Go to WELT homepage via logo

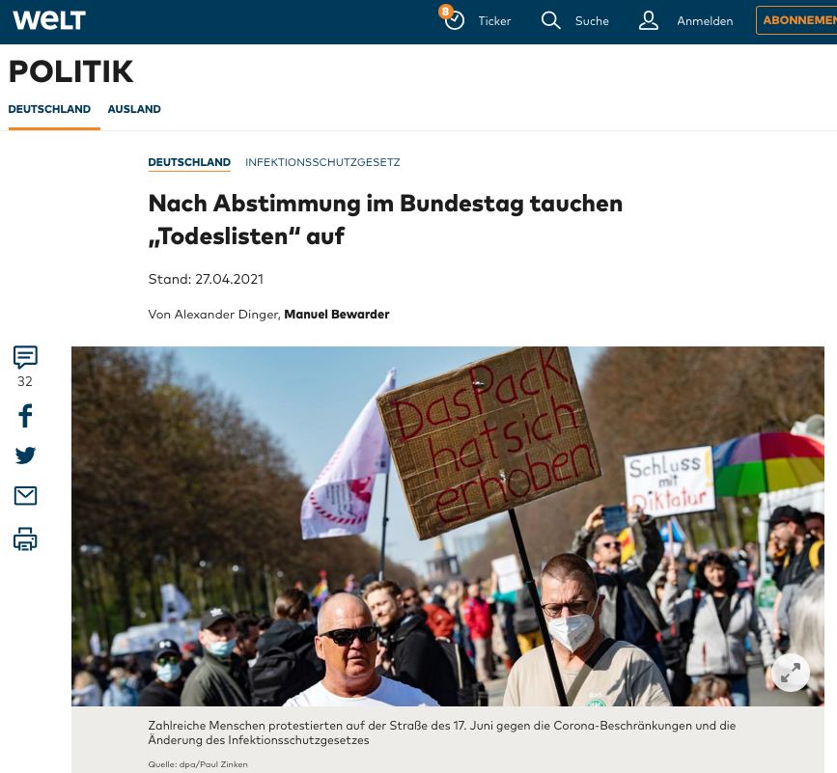pyautogui.click(x=49, y=20)
